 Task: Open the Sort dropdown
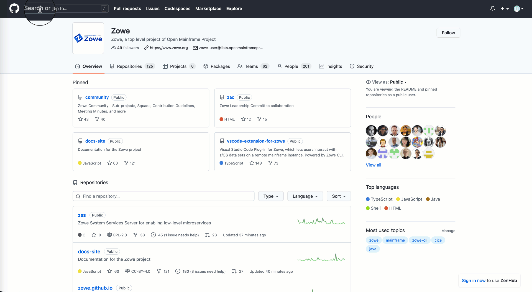(x=338, y=196)
